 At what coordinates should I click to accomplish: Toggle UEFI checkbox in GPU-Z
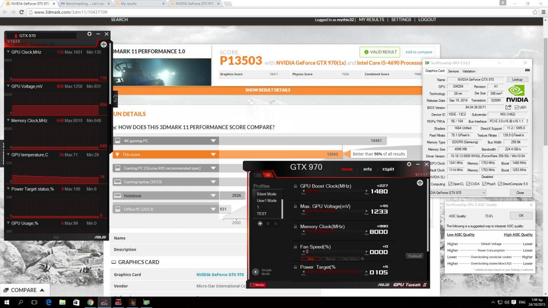click(516, 107)
